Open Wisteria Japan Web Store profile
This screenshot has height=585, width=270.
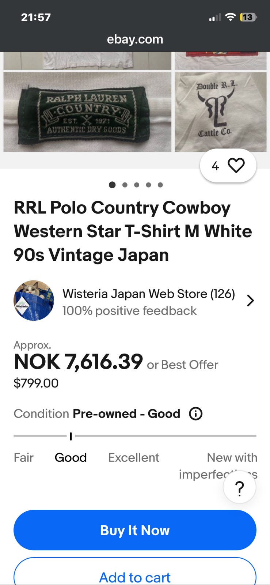(148, 294)
